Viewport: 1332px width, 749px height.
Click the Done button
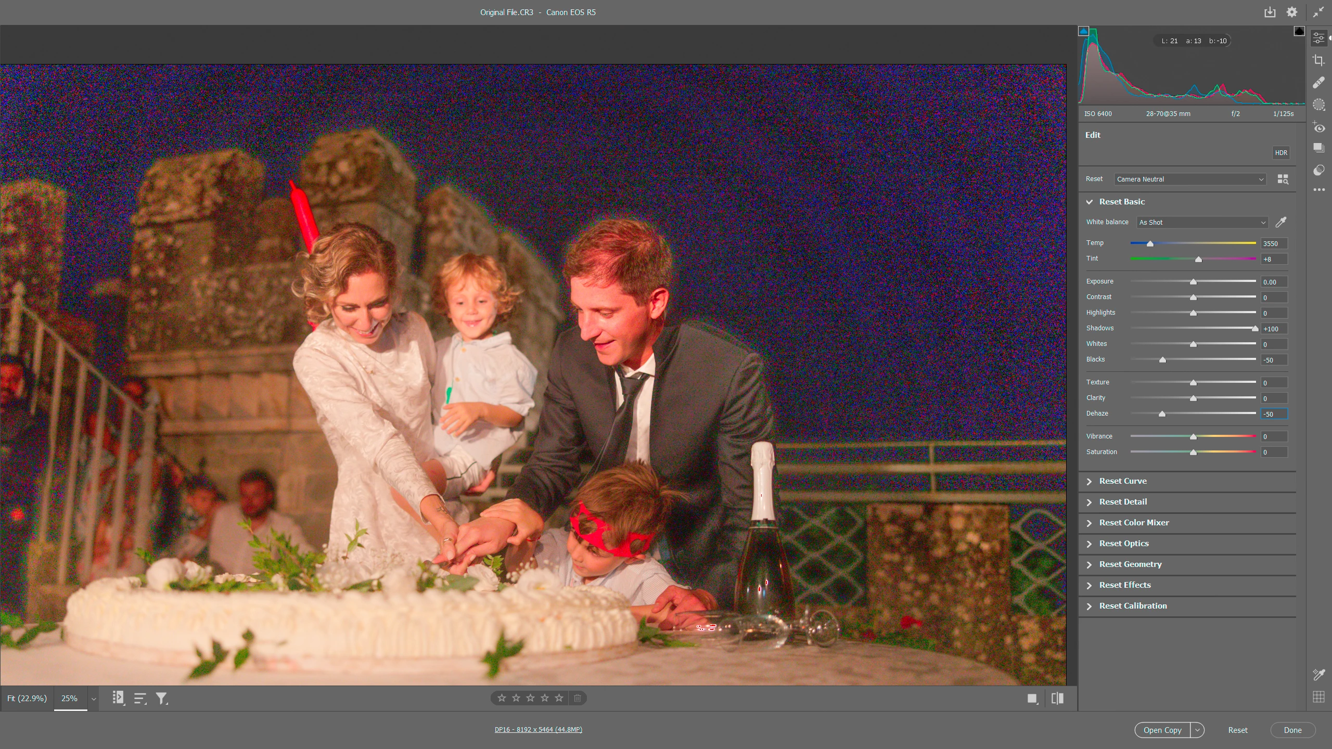click(x=1292, y=730)
